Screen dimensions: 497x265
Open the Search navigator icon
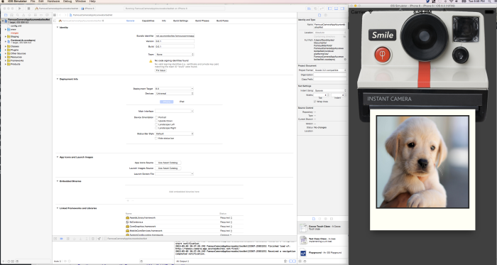coord(18,15)
